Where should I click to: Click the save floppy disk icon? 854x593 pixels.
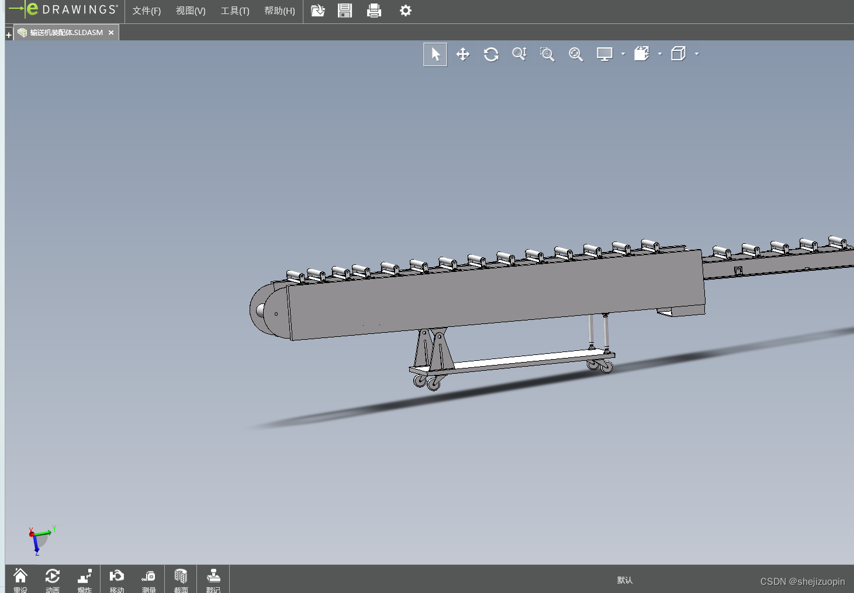tap(345, 11)
